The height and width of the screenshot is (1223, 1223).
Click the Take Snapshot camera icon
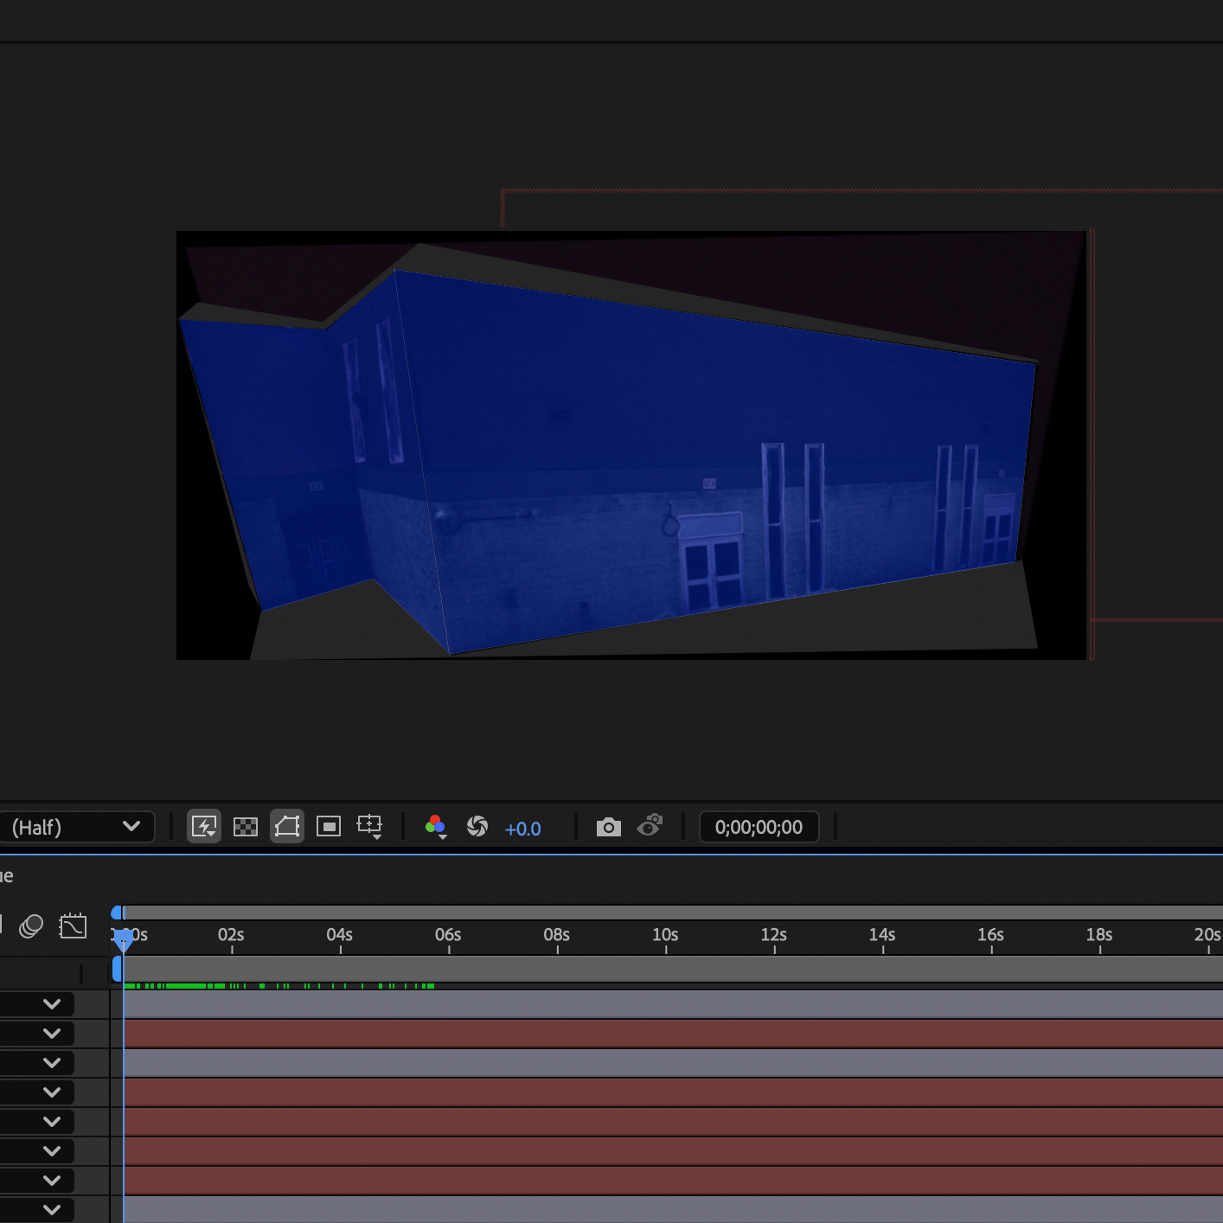[x=609, y=826]
